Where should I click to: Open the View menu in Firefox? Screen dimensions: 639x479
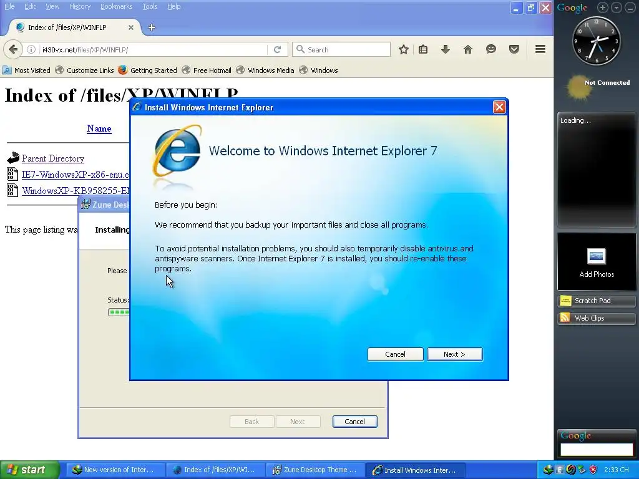click(x=52, y=6)
